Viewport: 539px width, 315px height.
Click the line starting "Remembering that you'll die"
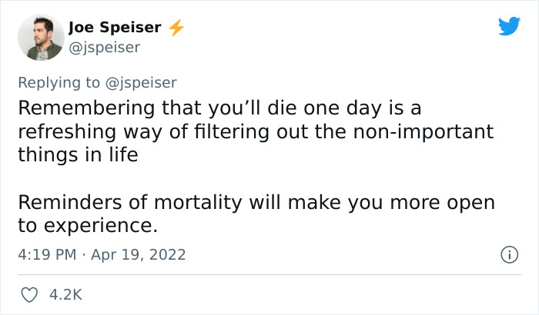point(219,108)
